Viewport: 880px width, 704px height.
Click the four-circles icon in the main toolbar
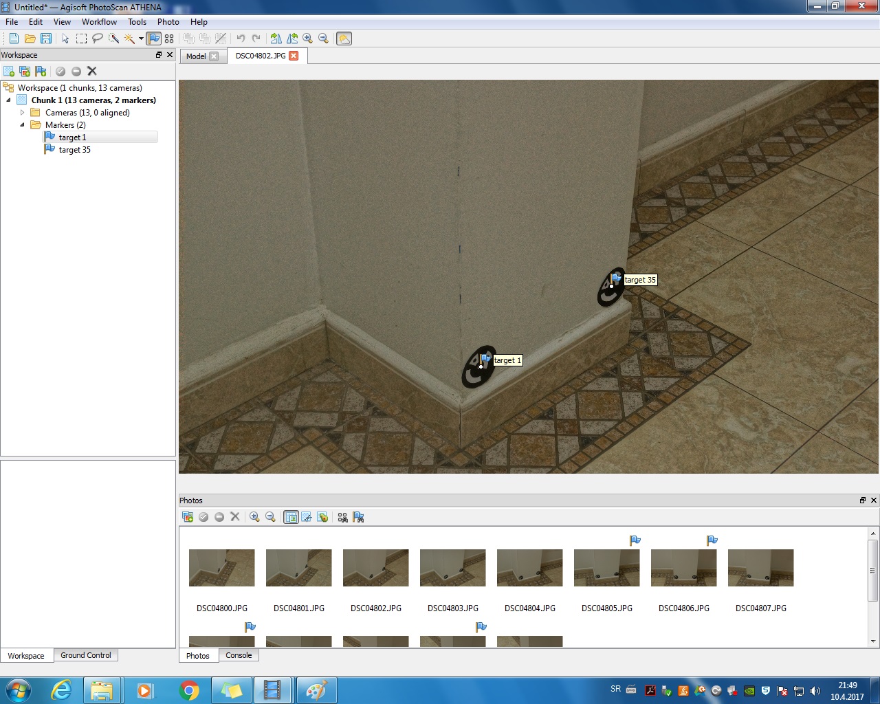[169, 38]
